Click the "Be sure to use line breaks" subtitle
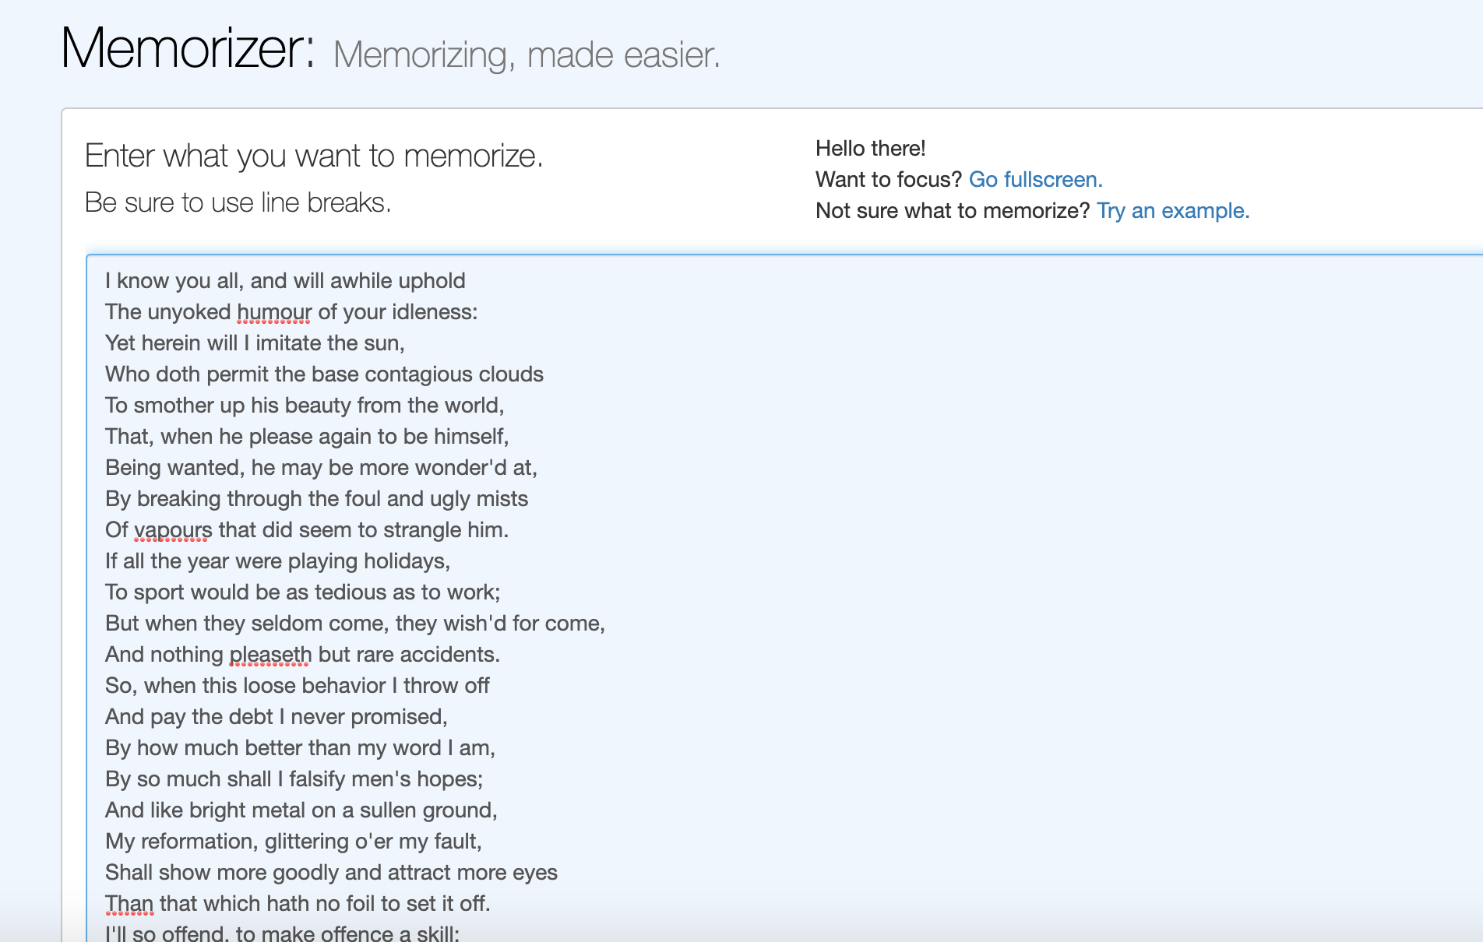The width and height of the screenshot is (1483, 942). tap(238, 202)
